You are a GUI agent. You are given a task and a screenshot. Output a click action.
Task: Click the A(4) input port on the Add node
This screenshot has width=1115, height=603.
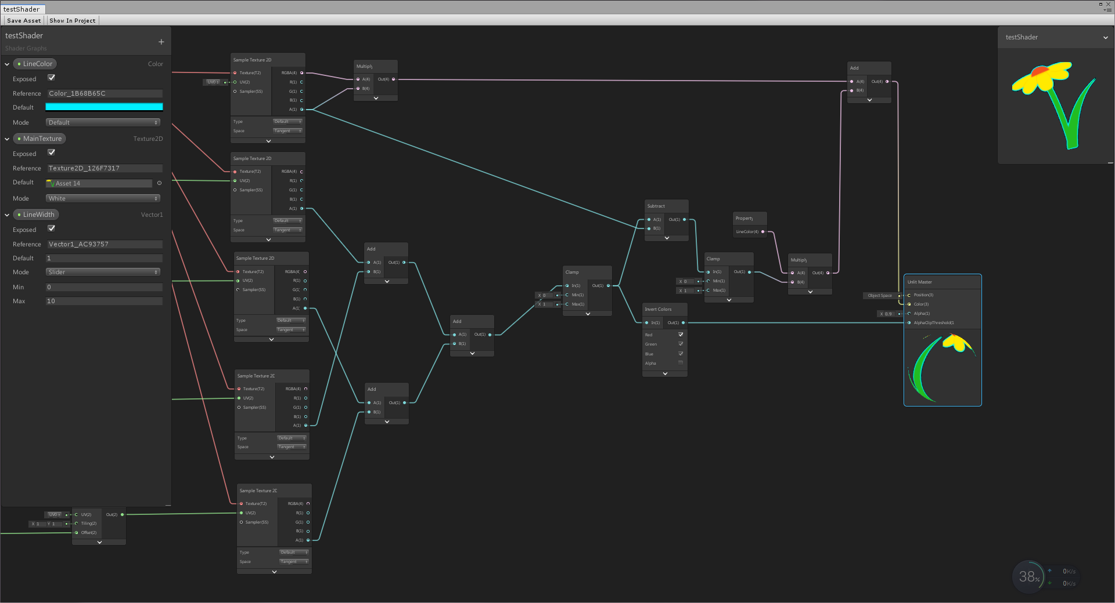[851, 81]
